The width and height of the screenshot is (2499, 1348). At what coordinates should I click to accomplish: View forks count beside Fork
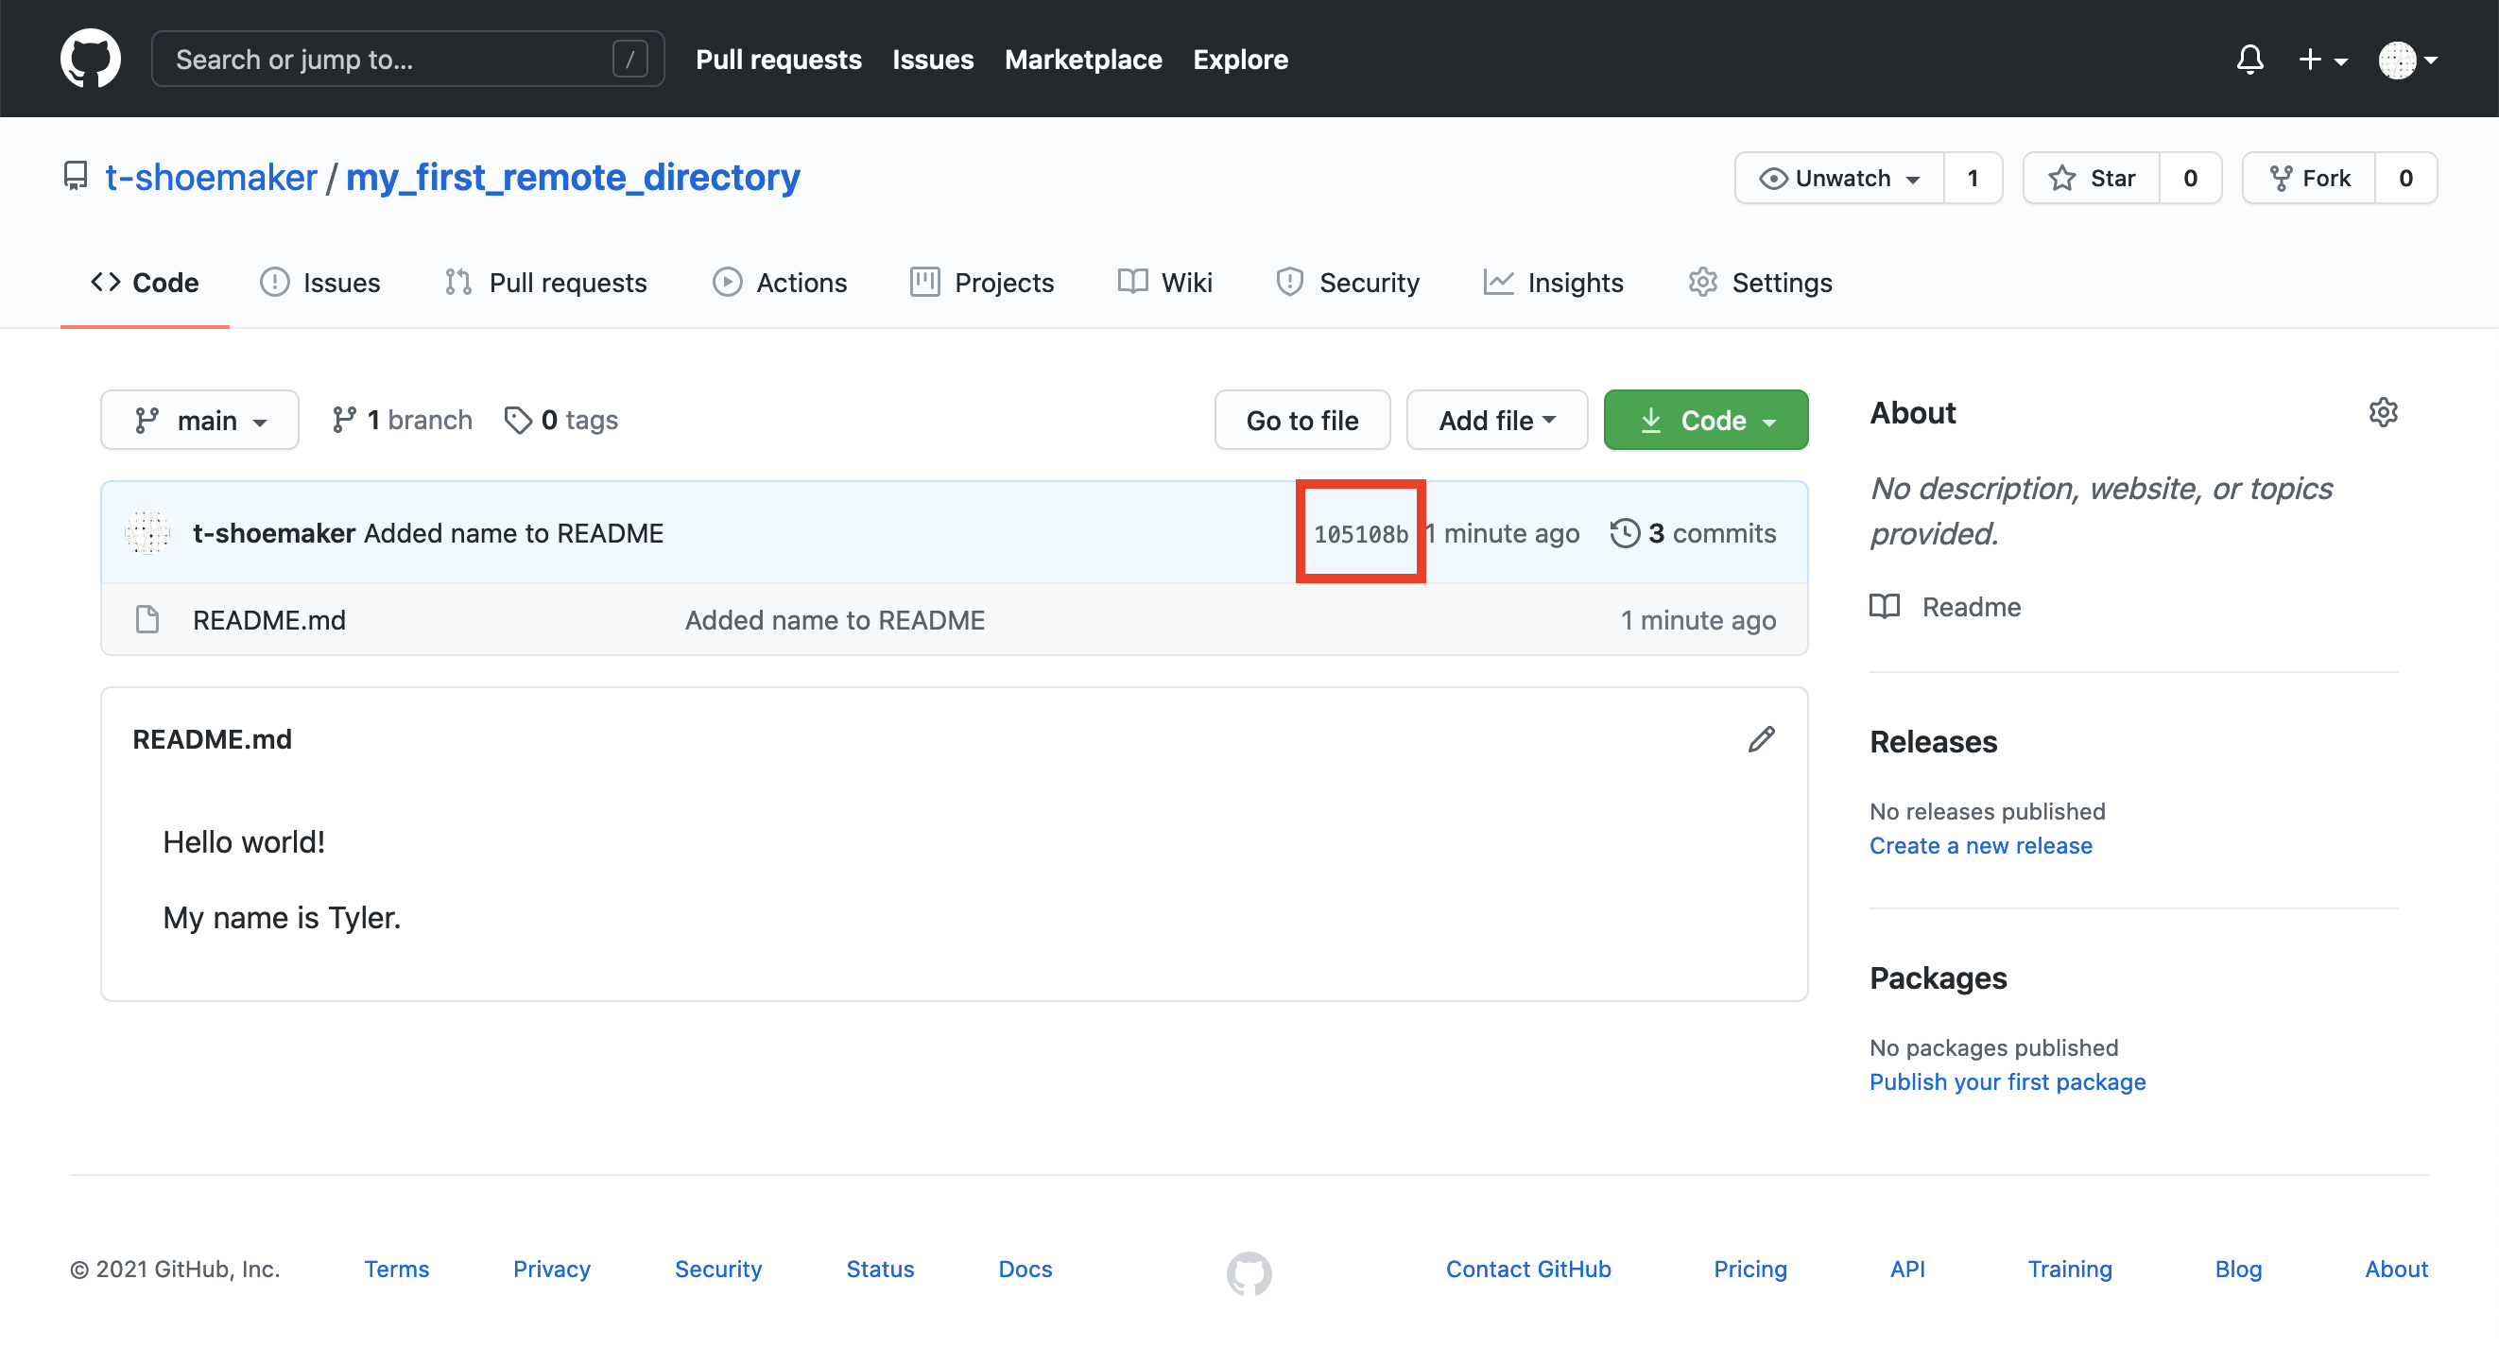pos(2405,179)
